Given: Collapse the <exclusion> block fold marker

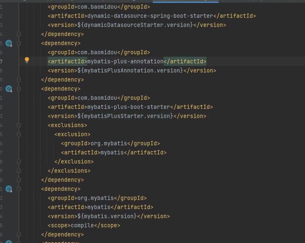Looking at the screenshot, I should 19,135.
